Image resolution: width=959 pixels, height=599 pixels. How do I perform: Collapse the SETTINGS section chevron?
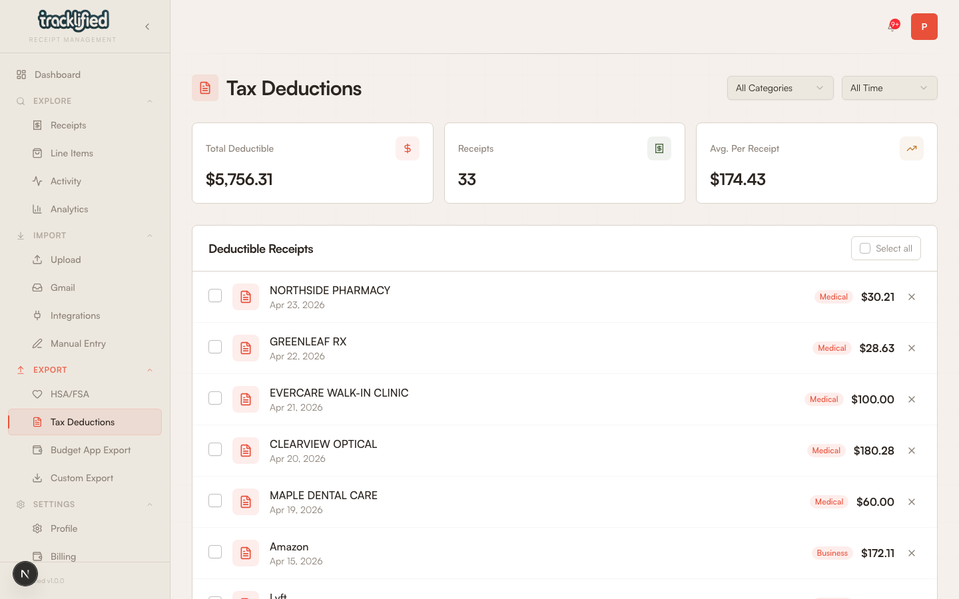[x=150, y=504]
